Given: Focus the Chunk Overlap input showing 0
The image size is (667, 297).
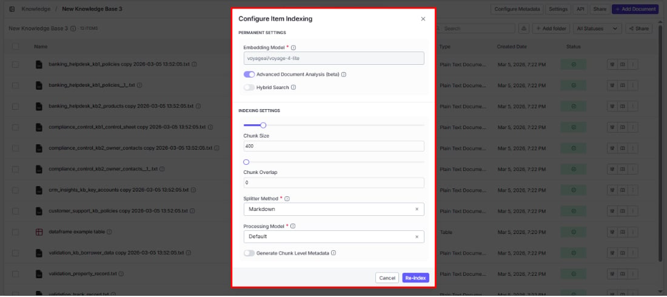Looking at the screenshot, I should tap(334, 182).
